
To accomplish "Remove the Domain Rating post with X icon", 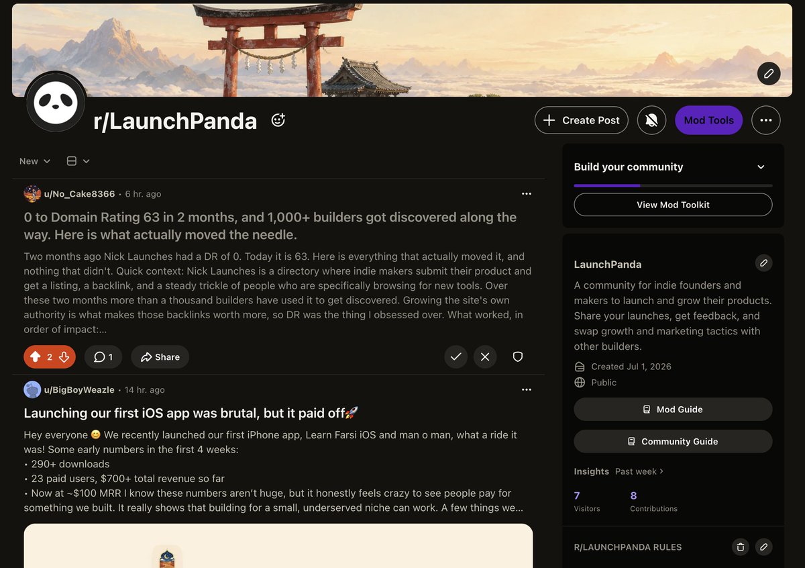I will pos(485,357).
